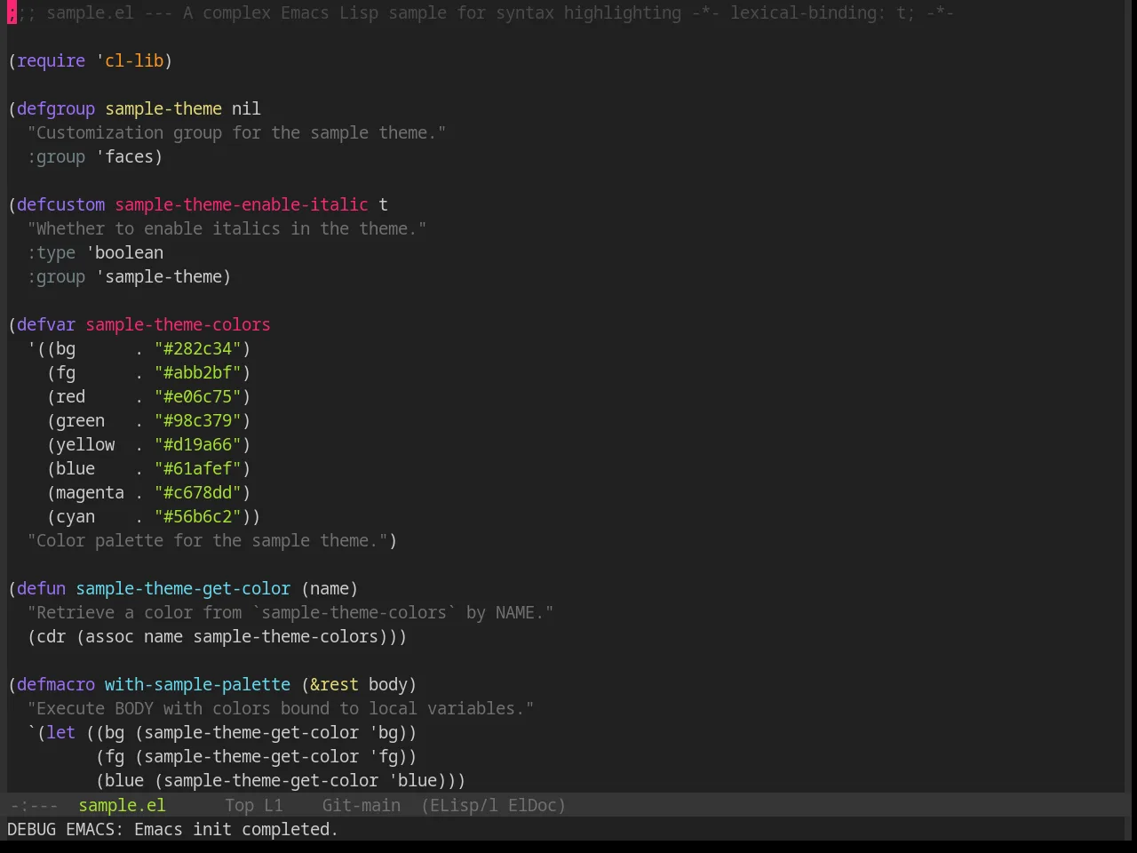Click the 'nil' after sample-theme

[x=246, y=108]
